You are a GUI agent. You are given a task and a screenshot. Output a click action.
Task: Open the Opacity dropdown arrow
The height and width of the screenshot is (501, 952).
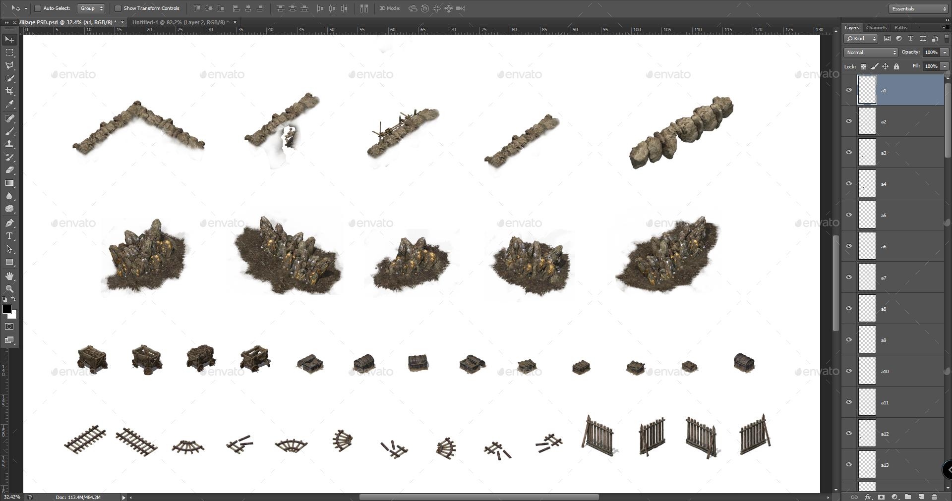[944, 52]
